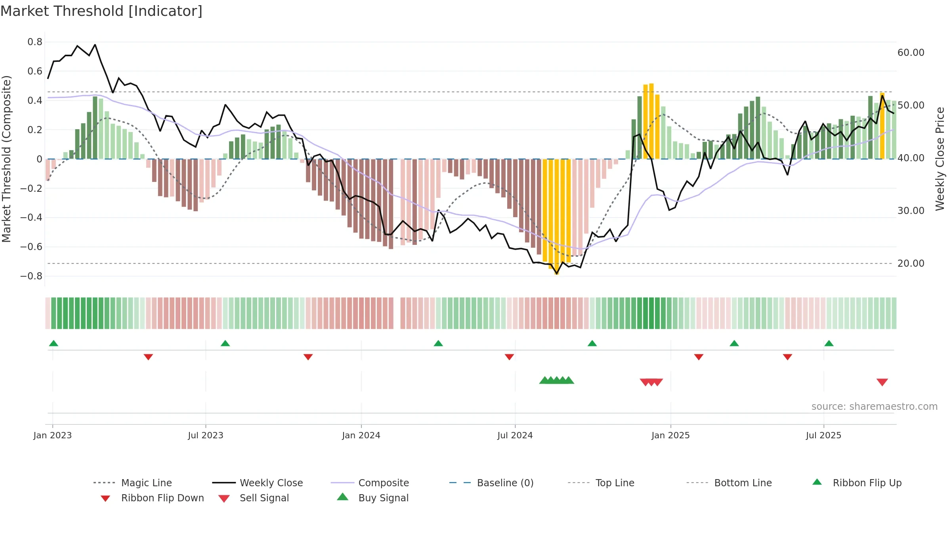
Task: Click the −0.8 composite axis label
Action: (31, 276)
